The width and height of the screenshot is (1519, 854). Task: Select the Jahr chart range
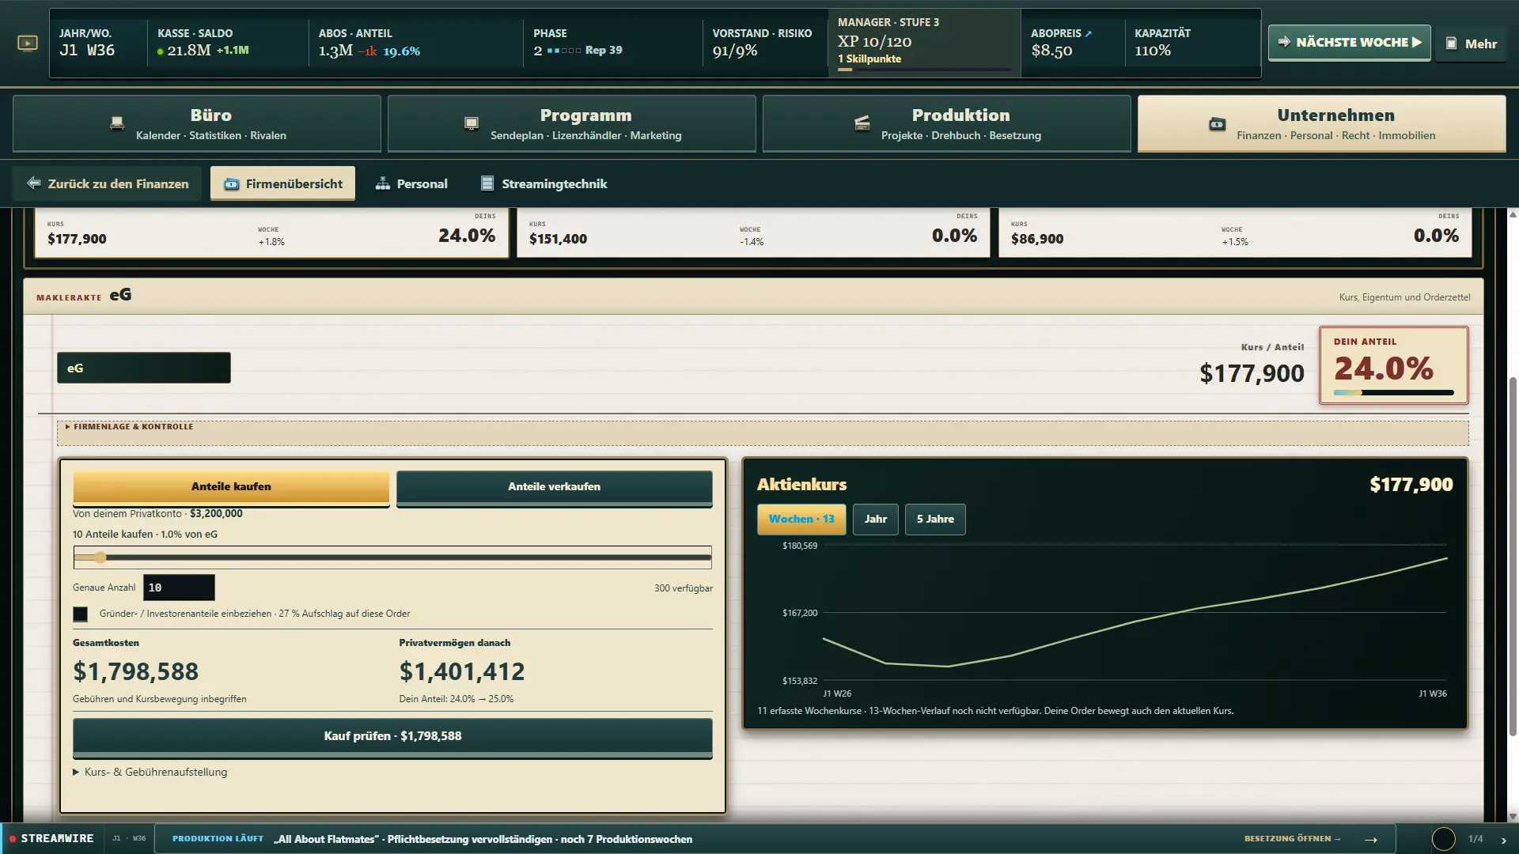click(x=875, y=520)
